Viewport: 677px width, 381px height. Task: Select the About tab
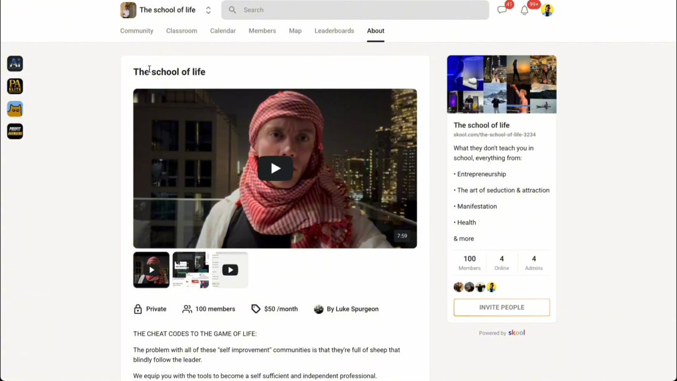click(x=375, y=31)
